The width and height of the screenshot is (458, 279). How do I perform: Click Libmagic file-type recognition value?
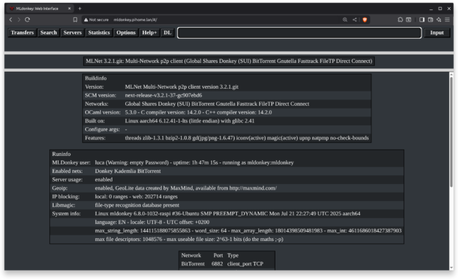[x=137, y=205]
